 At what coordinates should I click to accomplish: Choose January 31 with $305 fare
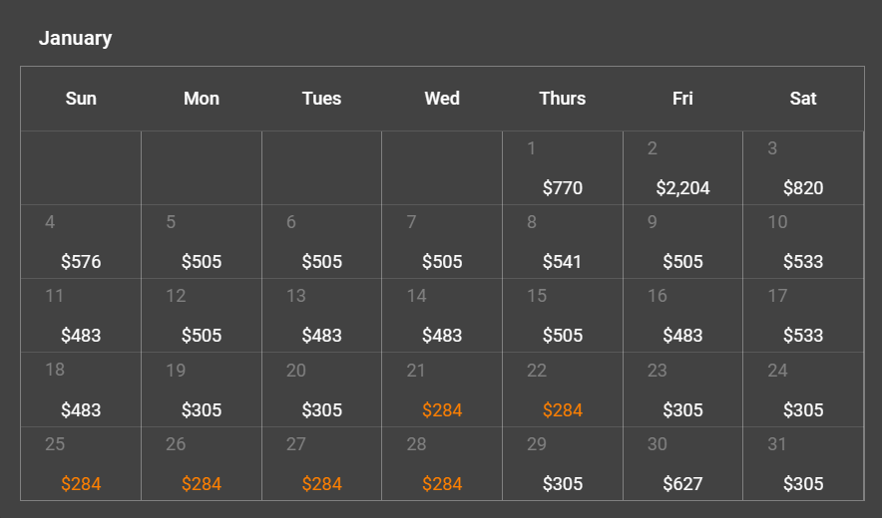click(803, 465)
